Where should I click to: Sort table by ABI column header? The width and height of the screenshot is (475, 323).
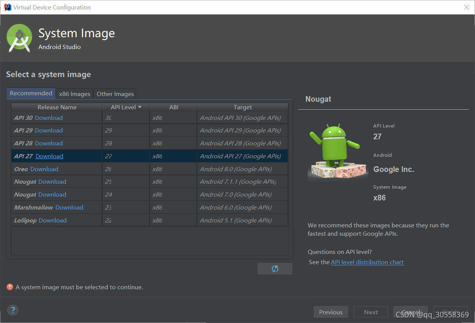(x=173, y=107)
